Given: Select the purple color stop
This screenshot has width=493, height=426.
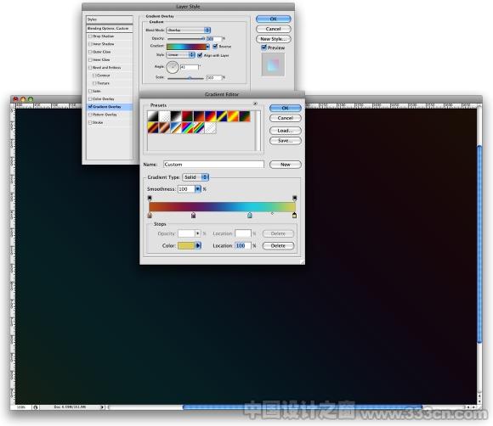Looking at the screenshot, I should click(193, 215).
